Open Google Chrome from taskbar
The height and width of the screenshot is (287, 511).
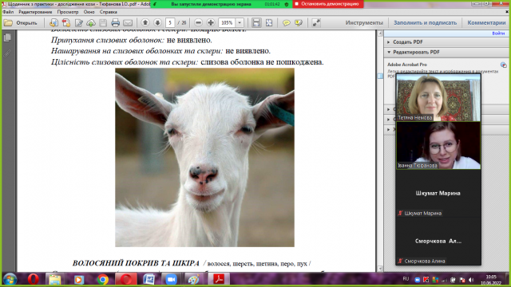pyautogui.click(x=103, y=280)
